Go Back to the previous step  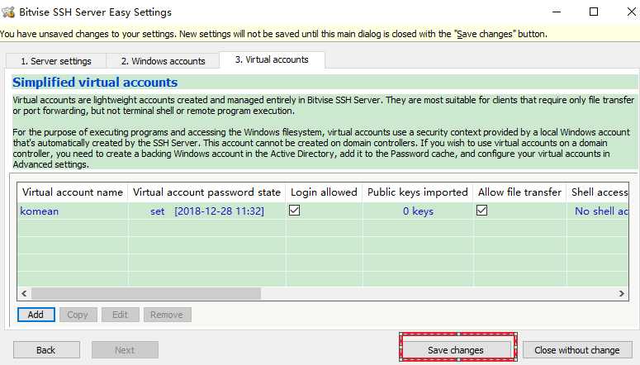click(x=46, y=350)
